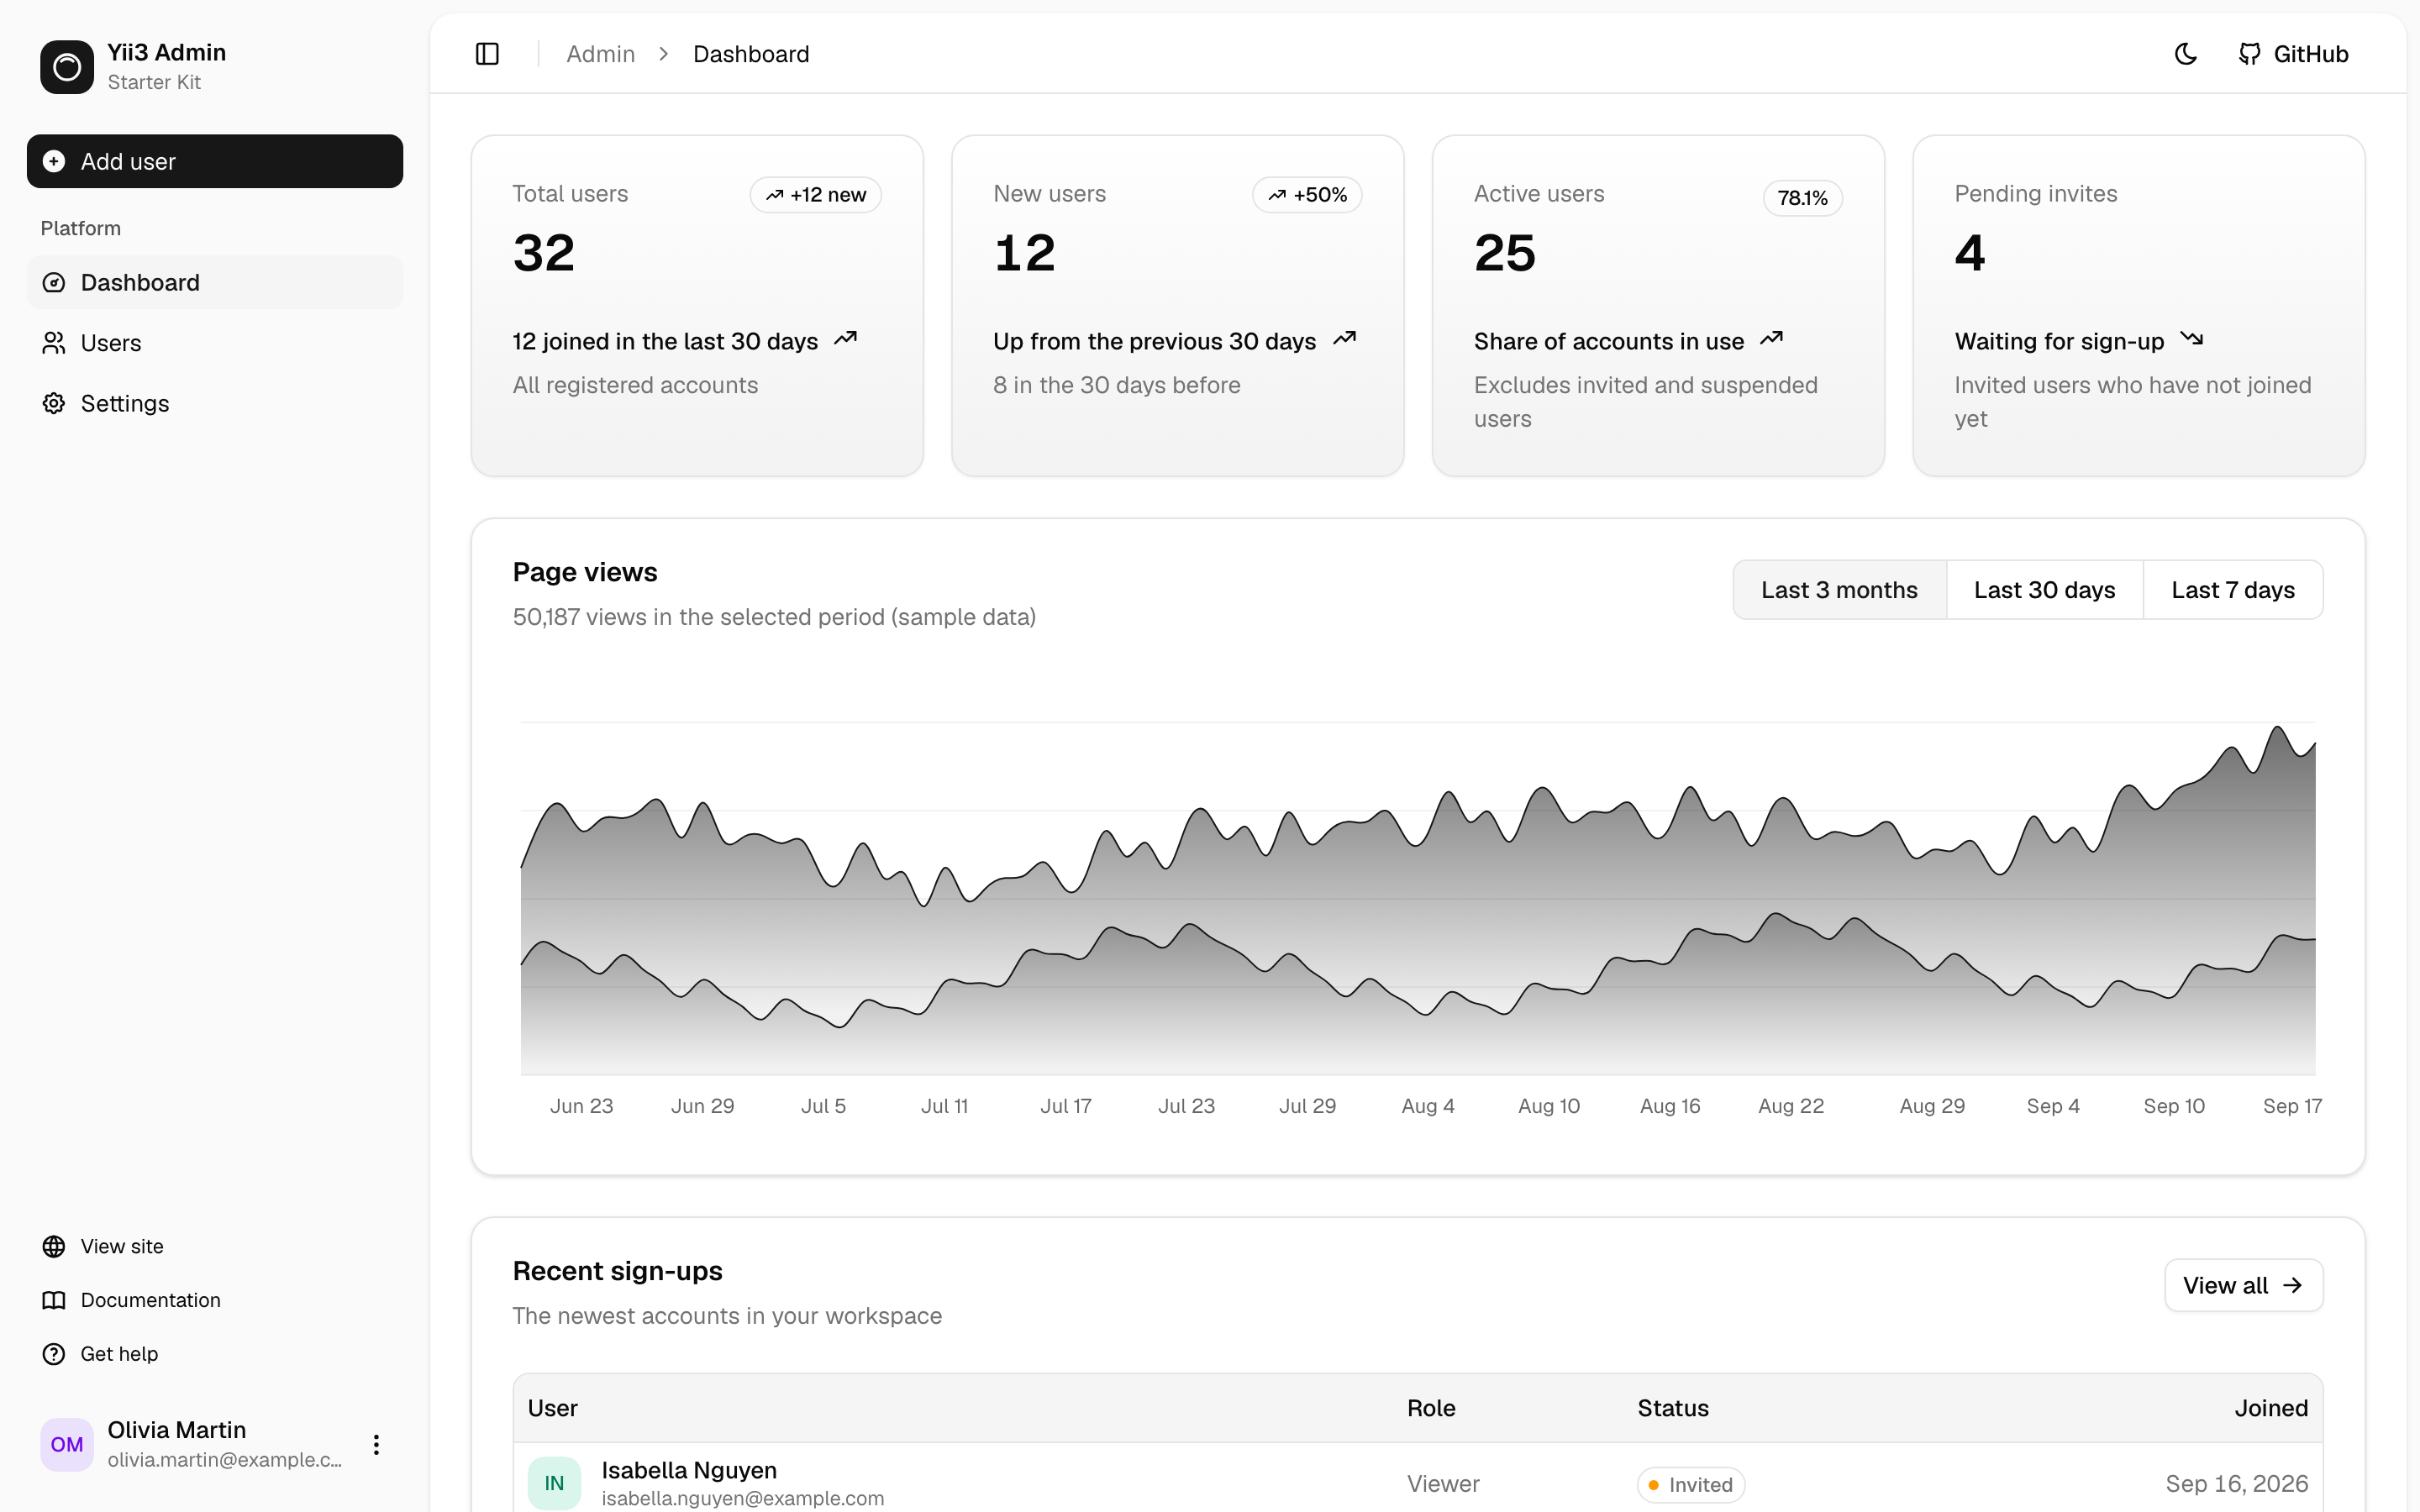Click the Invited status badge
This screenshot has height=1512, width=2420.
click(1691, 1485)
